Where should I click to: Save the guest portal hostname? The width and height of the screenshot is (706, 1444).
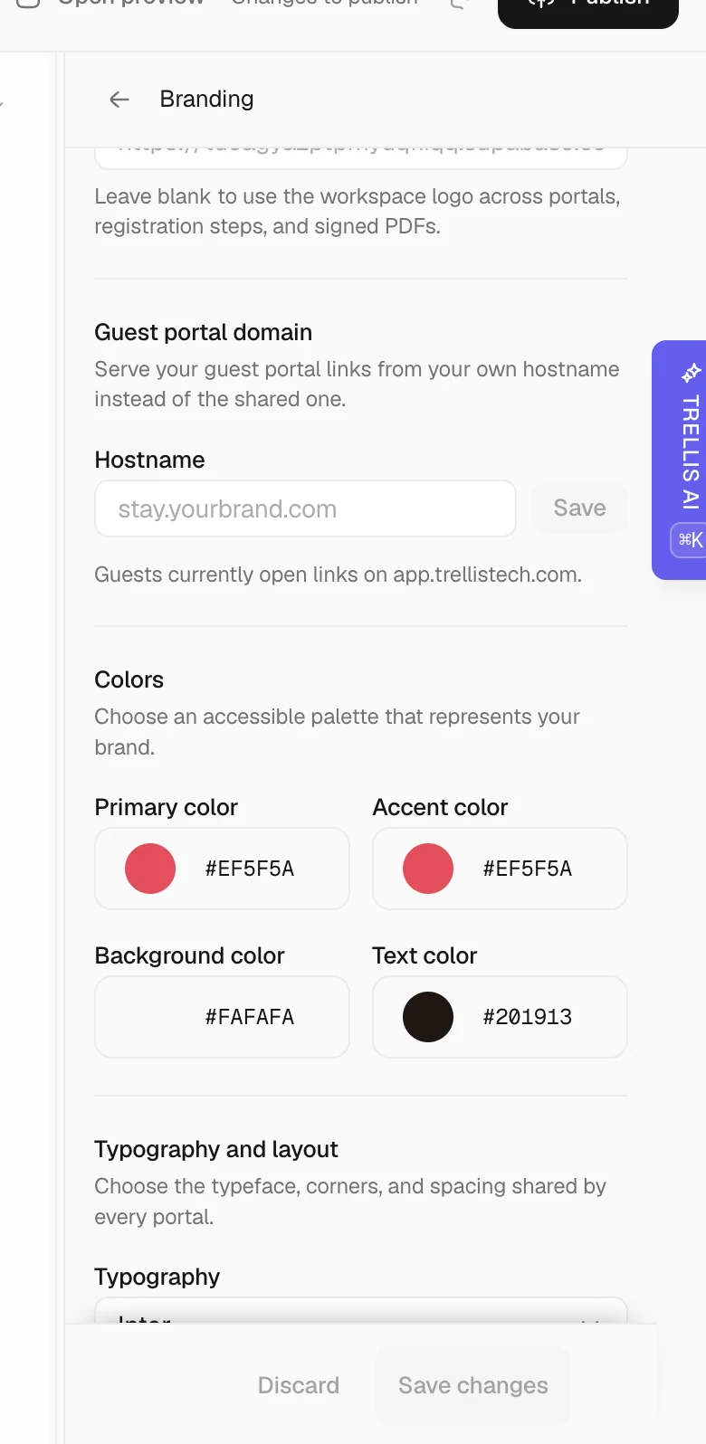pos(579,508)
